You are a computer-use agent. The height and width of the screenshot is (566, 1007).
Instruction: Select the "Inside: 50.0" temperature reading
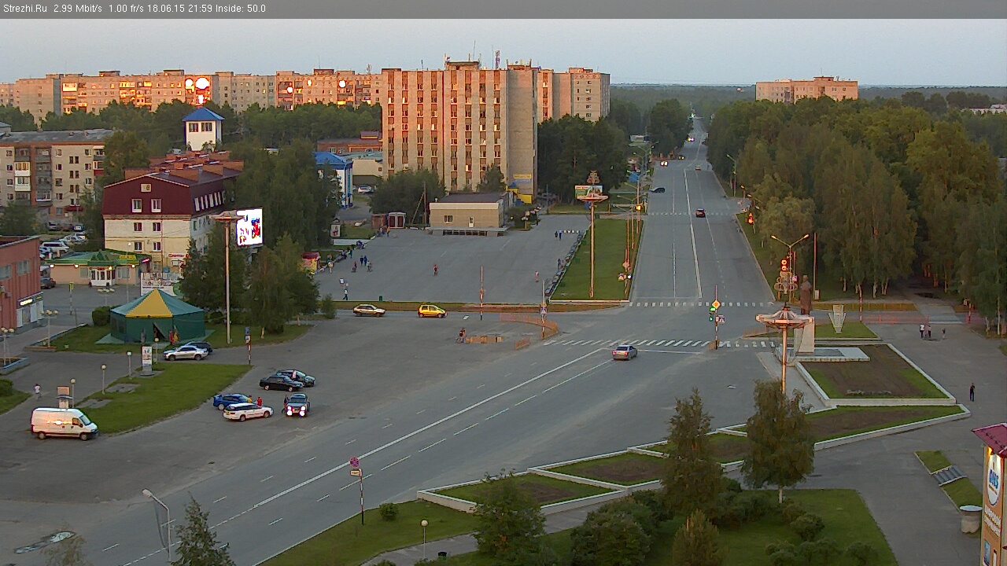click(x=239, y=9)
